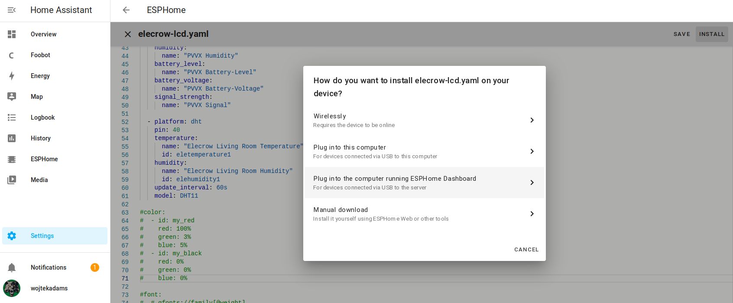Click the "model: DHT11" line

[176, 196]
